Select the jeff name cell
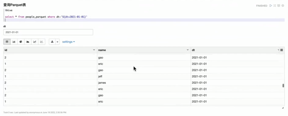 (x=144, y=77)
